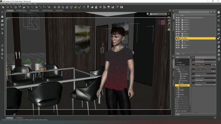This screenshot has height=124, width=221.
Task: Expand the Display property group
Action: pyautogui.click(x=177, y=90)
